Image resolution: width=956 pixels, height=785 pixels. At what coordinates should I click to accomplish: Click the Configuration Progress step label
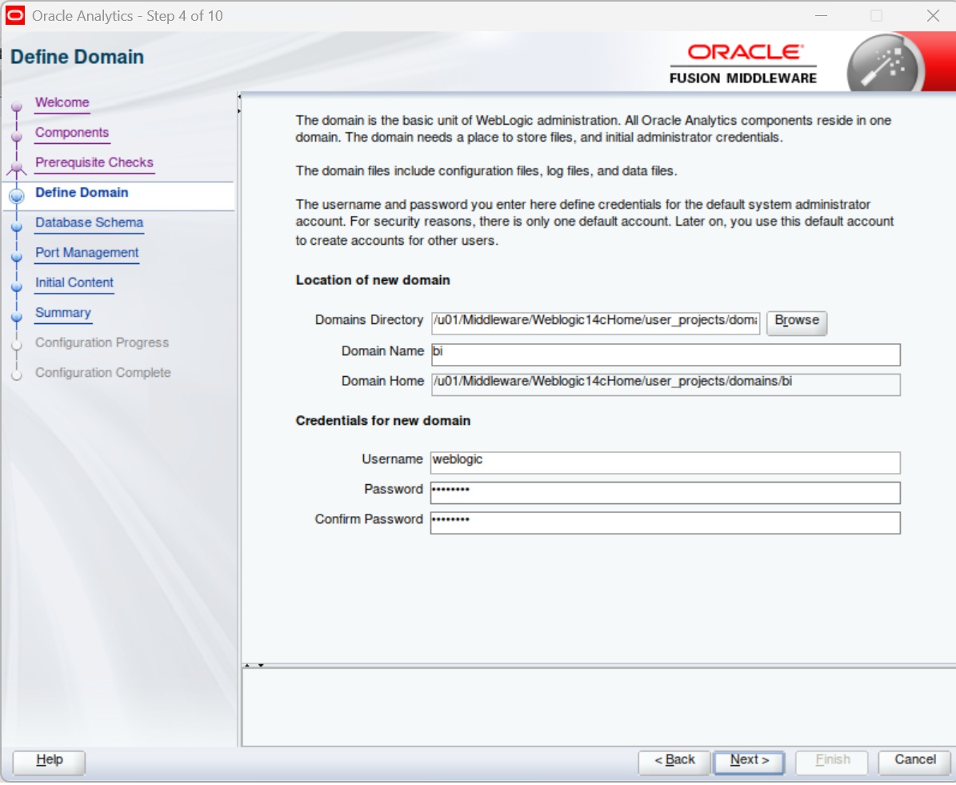[102, 342]
